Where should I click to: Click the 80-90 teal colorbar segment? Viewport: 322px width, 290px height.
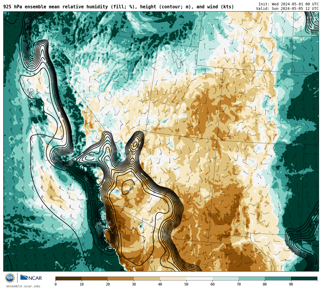point(278,278)
